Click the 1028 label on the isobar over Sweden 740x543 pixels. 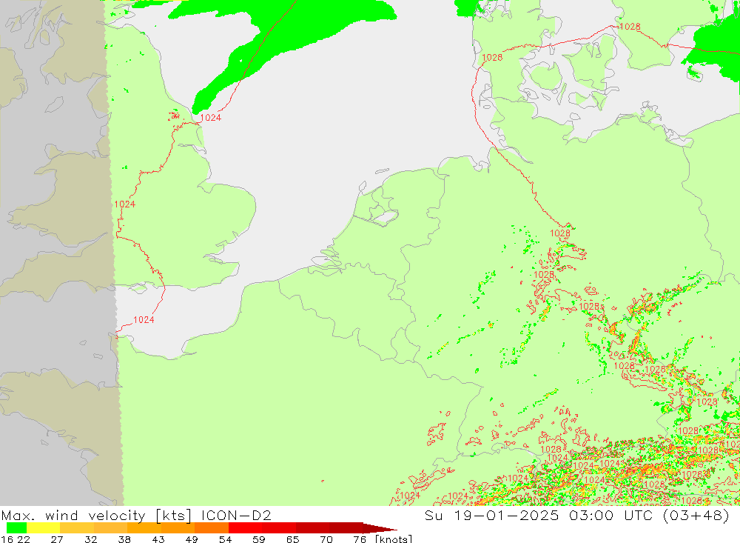click(x=630, y=27)
